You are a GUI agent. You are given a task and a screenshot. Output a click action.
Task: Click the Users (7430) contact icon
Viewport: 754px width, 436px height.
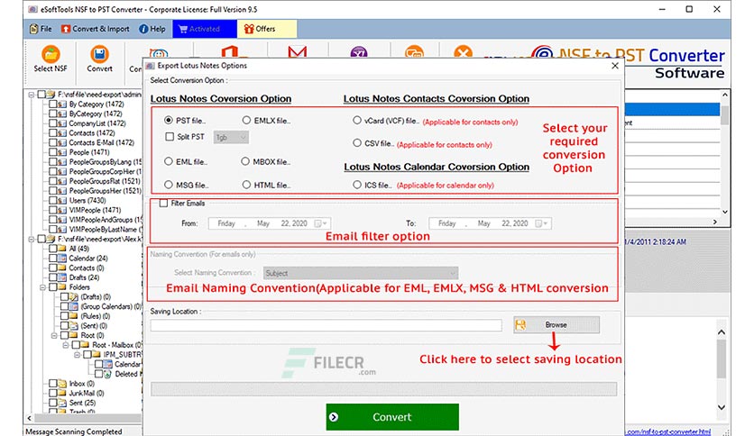62,200
